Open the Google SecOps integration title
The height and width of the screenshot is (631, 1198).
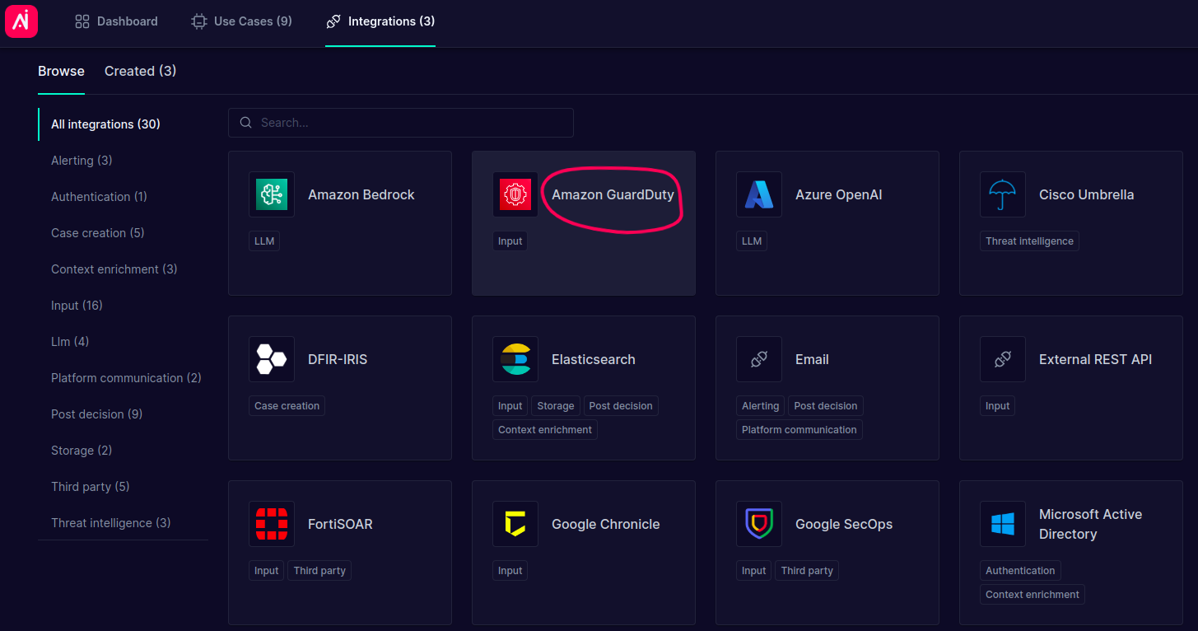(844, 524)
